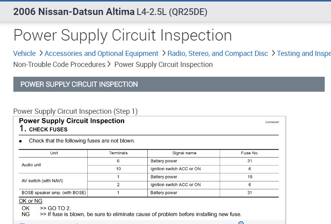Click the Vehicle breadcrumb link
Image resolution: width=331 pixels, height=224 pixels.
(24, 54)
